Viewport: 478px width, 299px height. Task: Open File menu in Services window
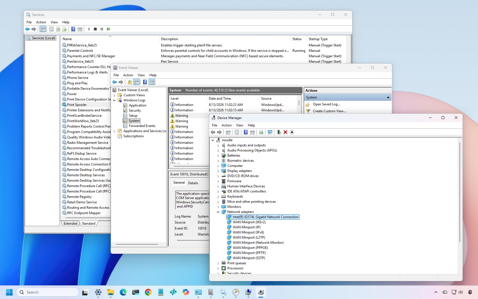(29, 22)
